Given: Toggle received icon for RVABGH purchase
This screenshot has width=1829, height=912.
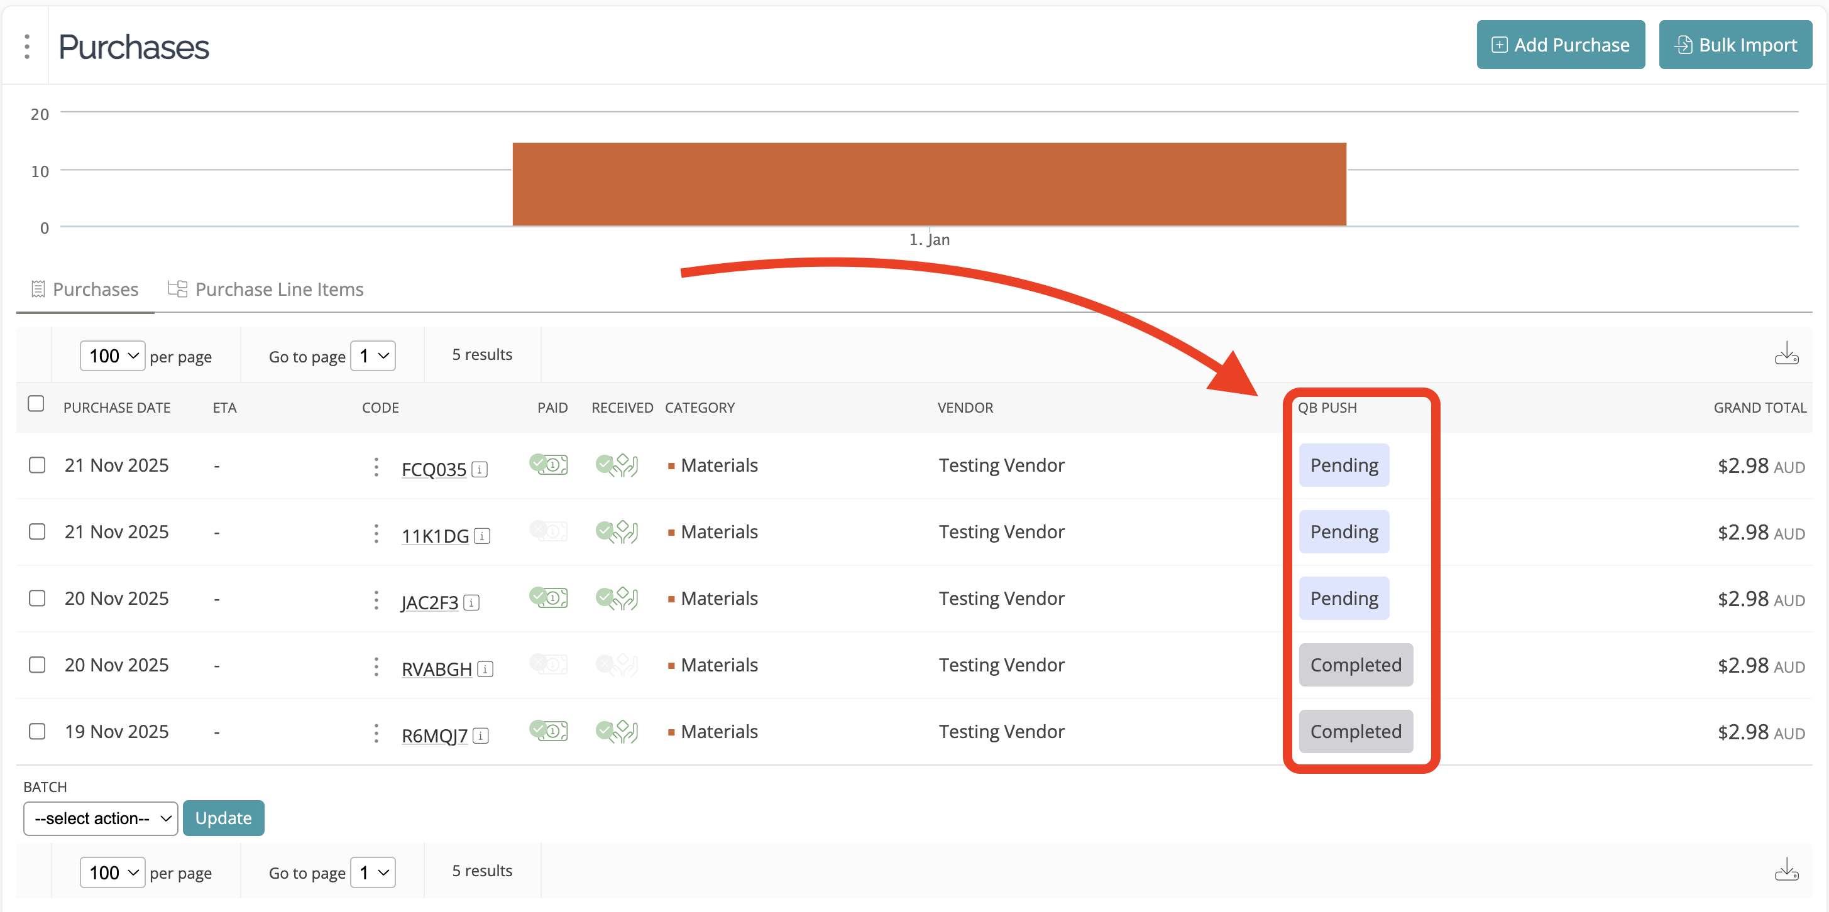Looking at the screenshot, I should [617, 665].
